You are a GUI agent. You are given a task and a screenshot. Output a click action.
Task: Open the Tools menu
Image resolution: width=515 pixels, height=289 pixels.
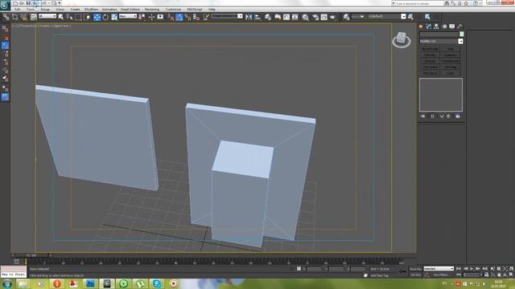(x=31, y=10)
